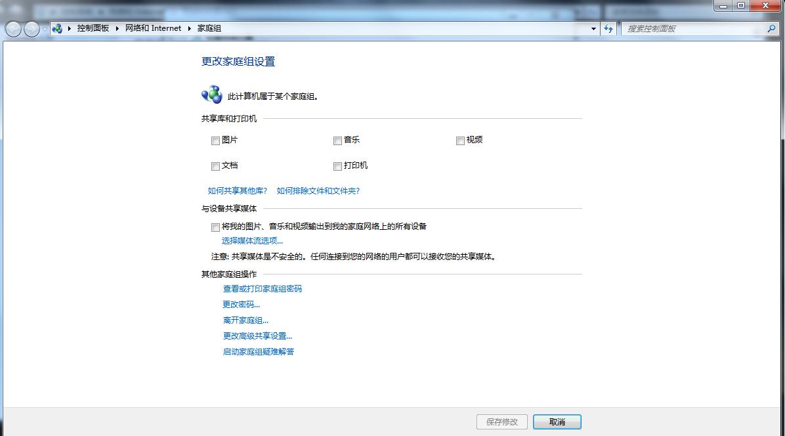Enable the 图片 sharing checkbox
The image size is (785, 436).
click(215, 141)
